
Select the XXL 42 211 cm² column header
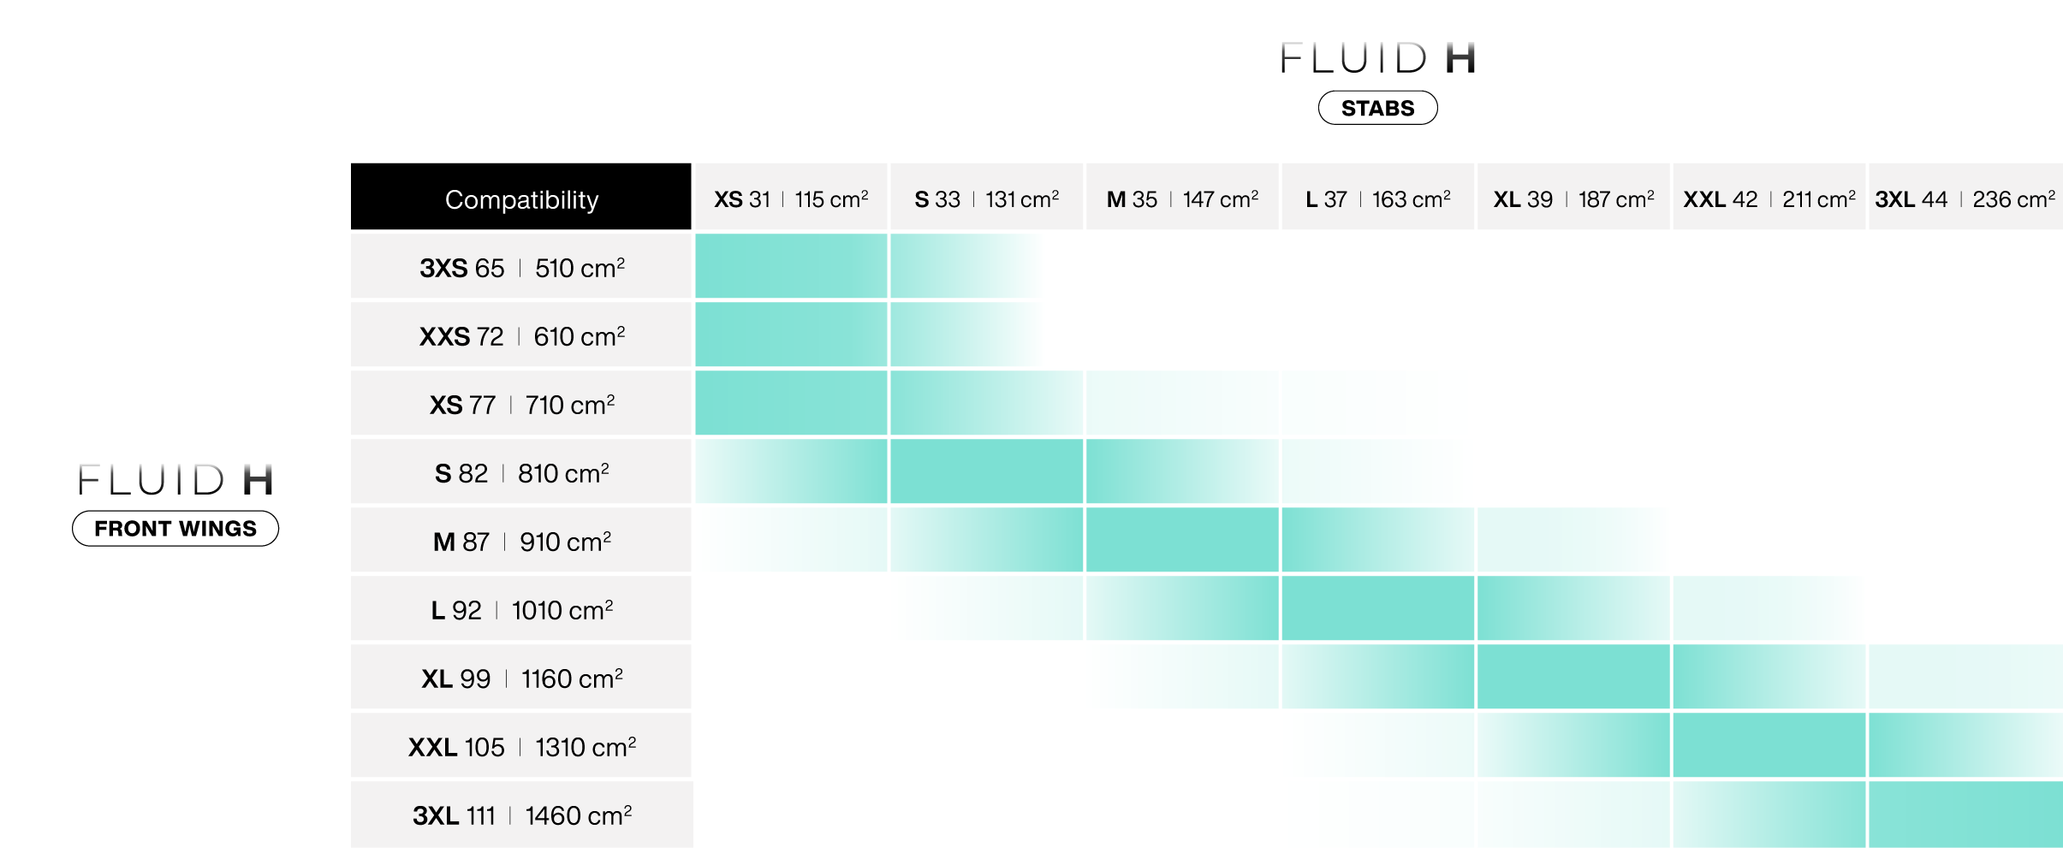(x=1769, y=197)
